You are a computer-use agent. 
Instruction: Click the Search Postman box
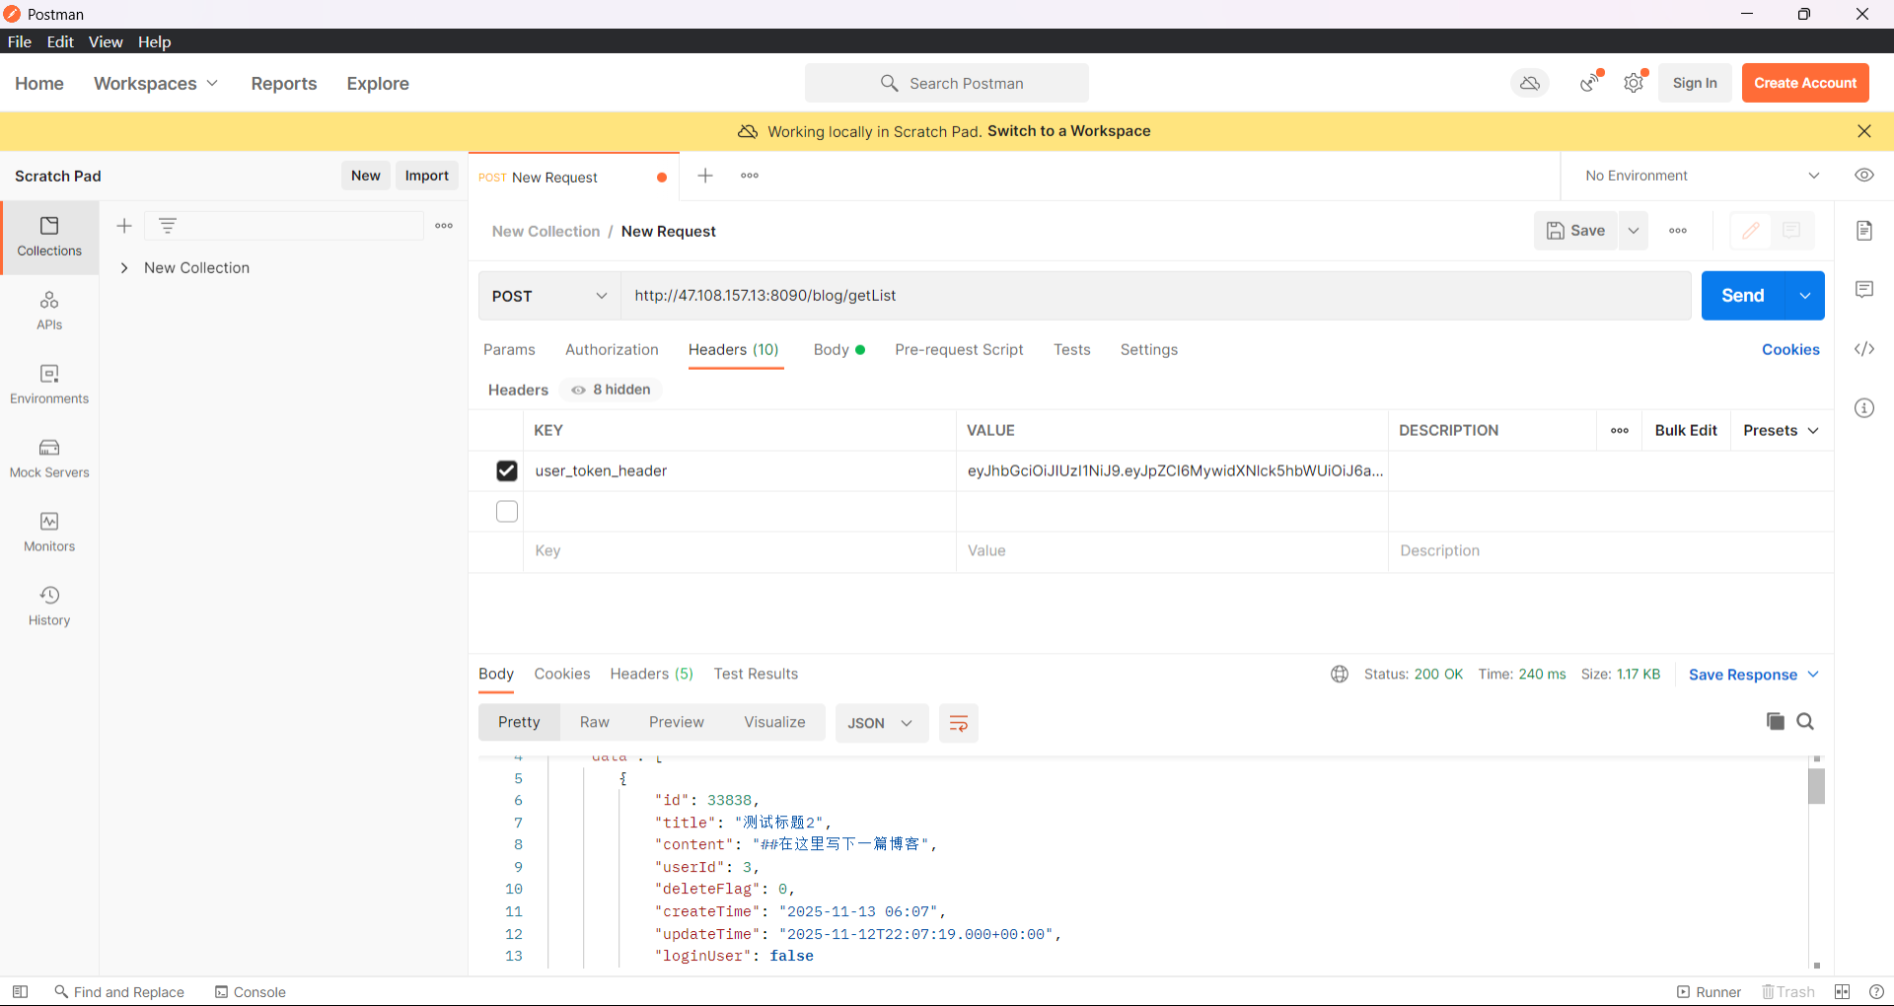[x=947, y=83]
